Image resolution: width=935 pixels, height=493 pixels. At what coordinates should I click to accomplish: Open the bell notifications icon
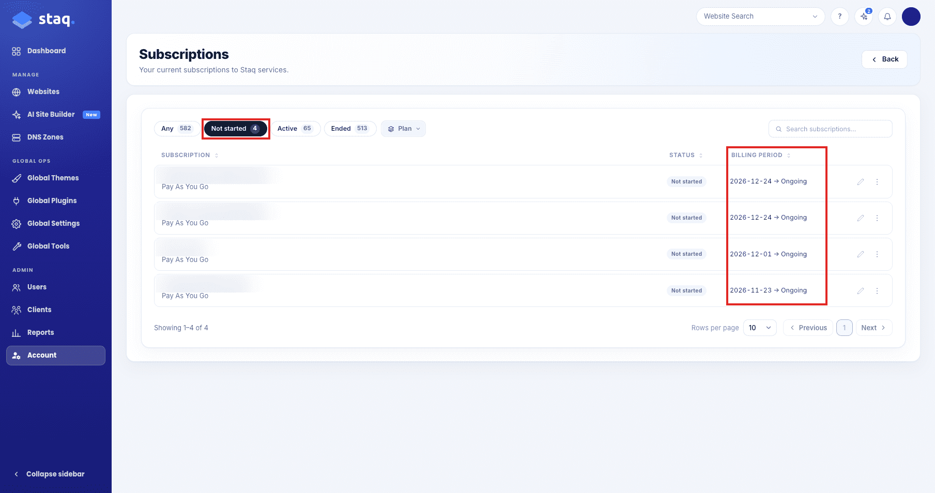887,17
